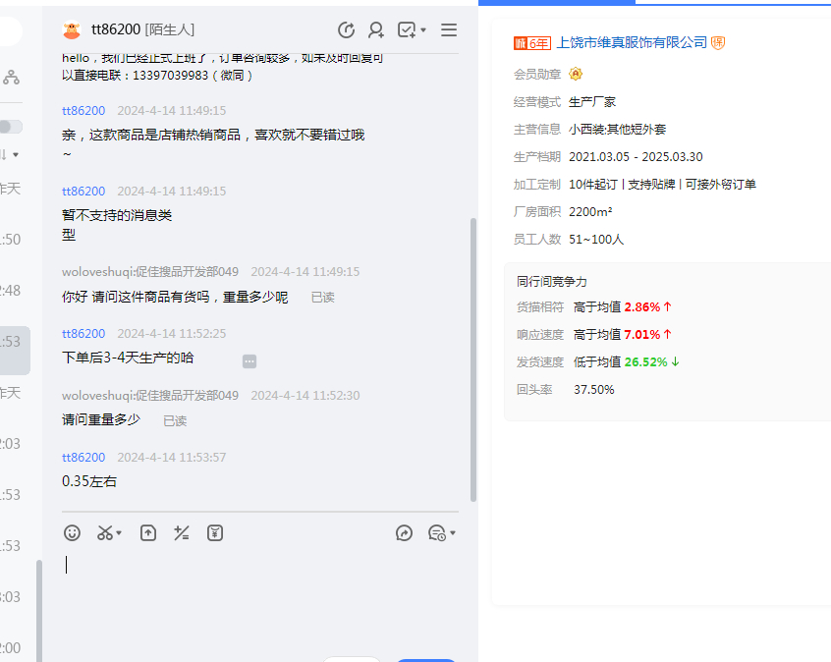Open the scissors screenshot dropdown arrow

point(119,533)
